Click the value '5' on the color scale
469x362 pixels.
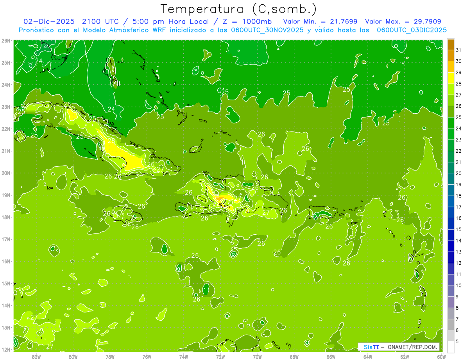457,341
